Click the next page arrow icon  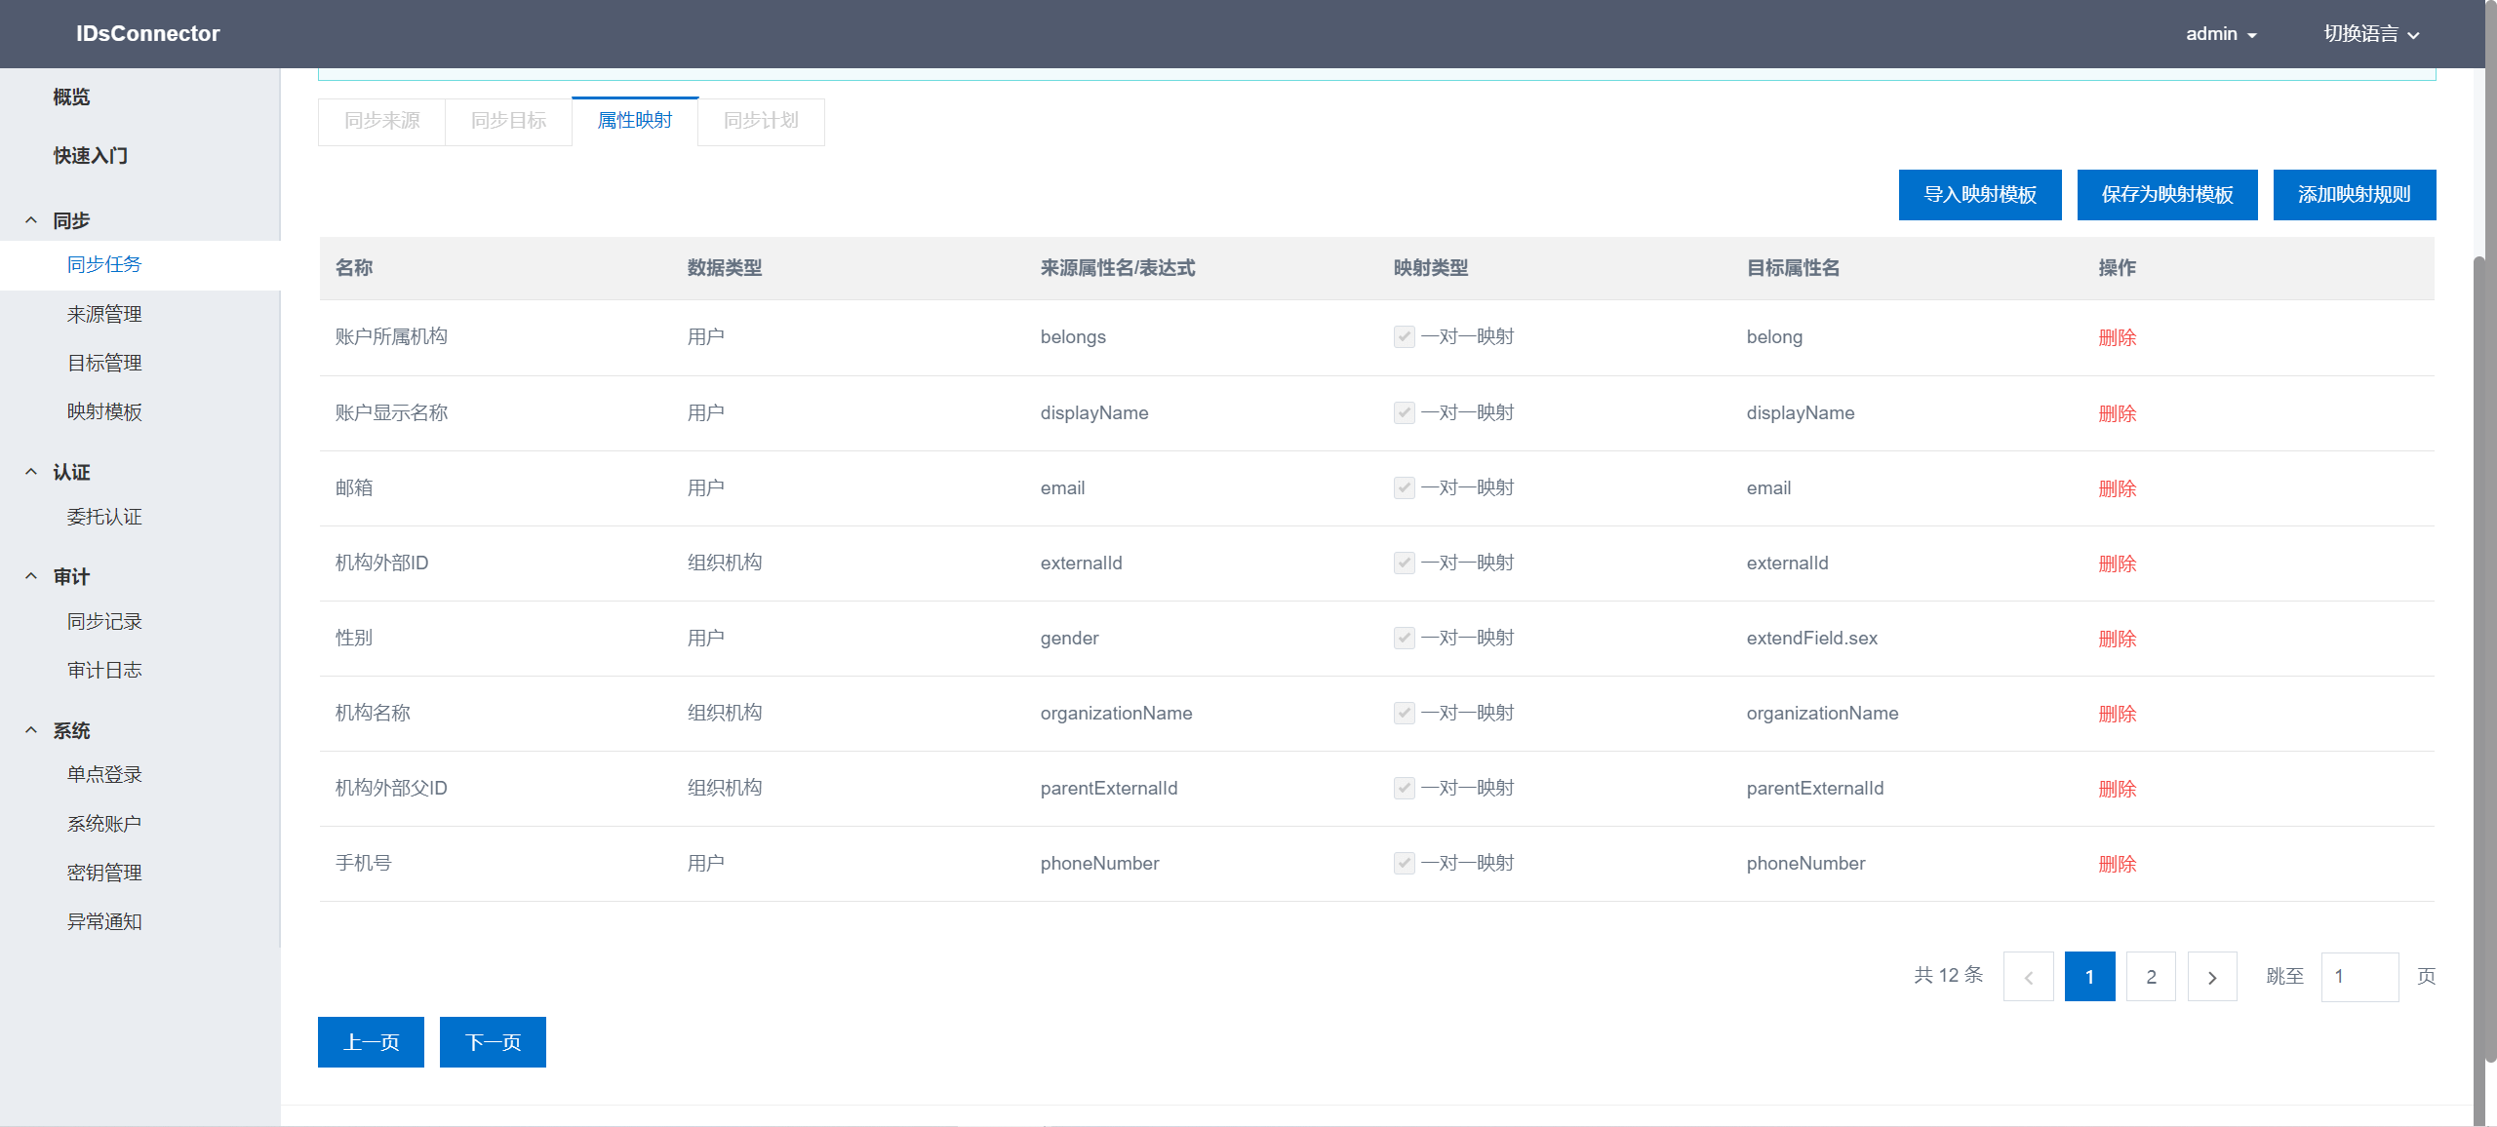2211,977
